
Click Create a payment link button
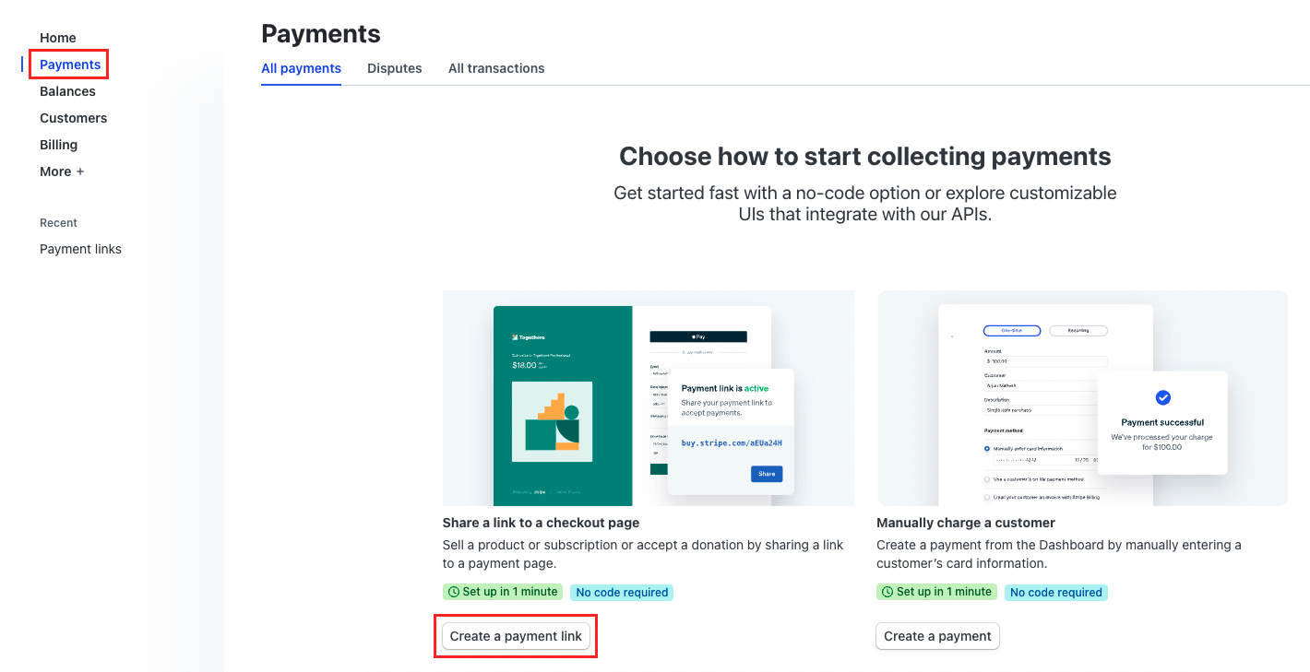[x=516, y=636]
